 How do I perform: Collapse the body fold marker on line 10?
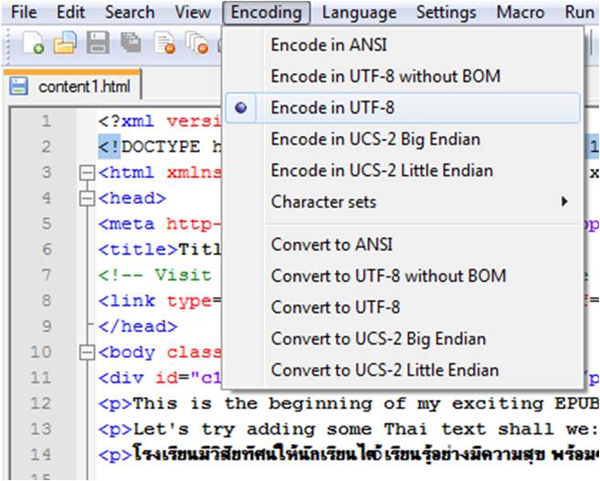pyautogui.click(x=87, y=352)
